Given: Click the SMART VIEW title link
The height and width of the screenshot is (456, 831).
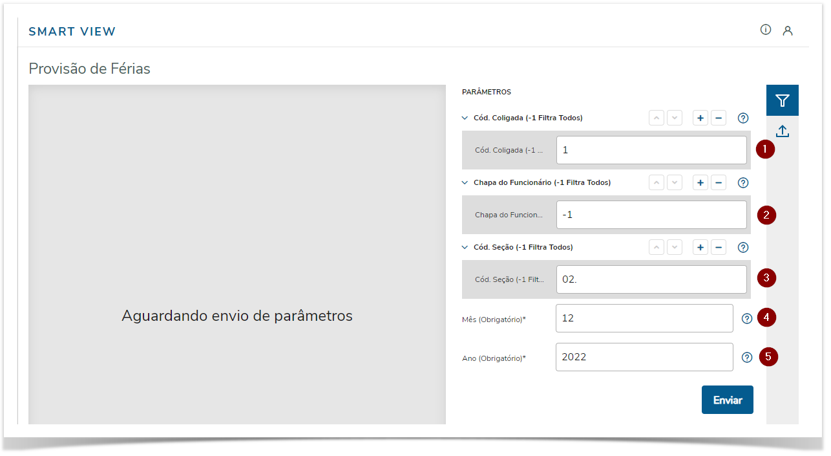Looking at the screenshot, I should 72,32.
